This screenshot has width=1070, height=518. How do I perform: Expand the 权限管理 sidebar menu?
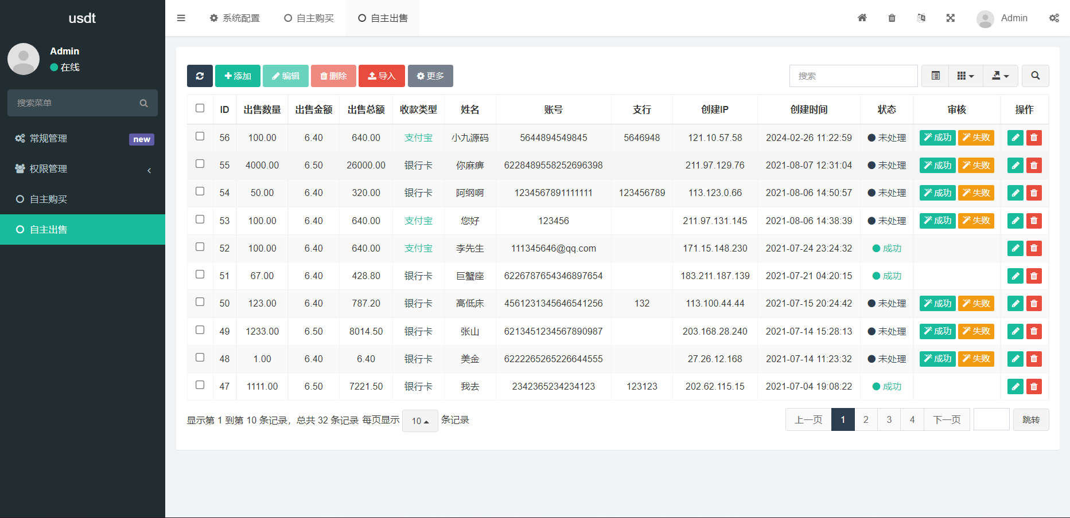coord(83,168)
